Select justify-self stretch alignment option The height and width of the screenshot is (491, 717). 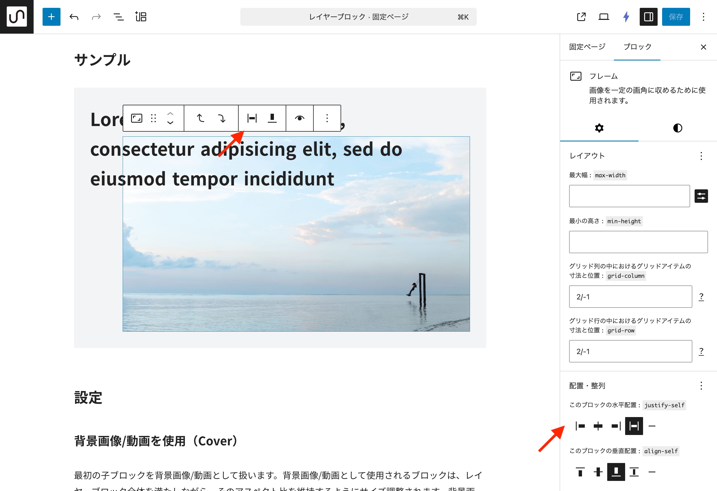[x=634, y=426]
